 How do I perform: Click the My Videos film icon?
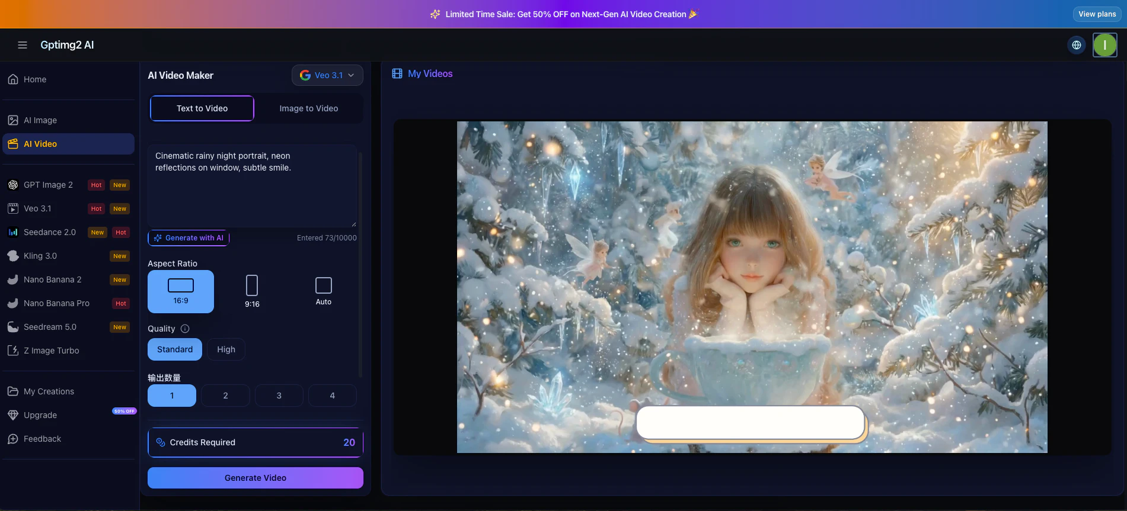tap(397, 73)
